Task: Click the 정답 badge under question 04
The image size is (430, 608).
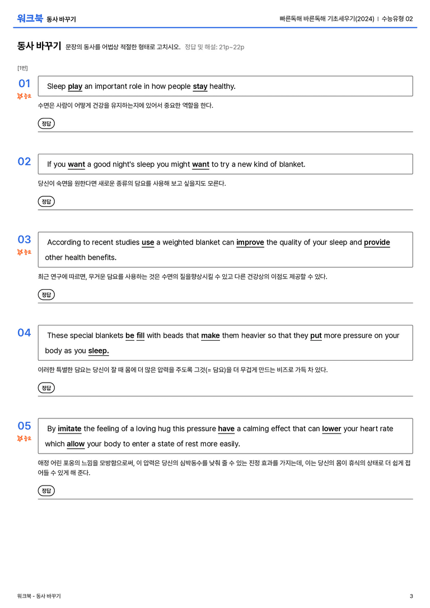Action: 46,388
